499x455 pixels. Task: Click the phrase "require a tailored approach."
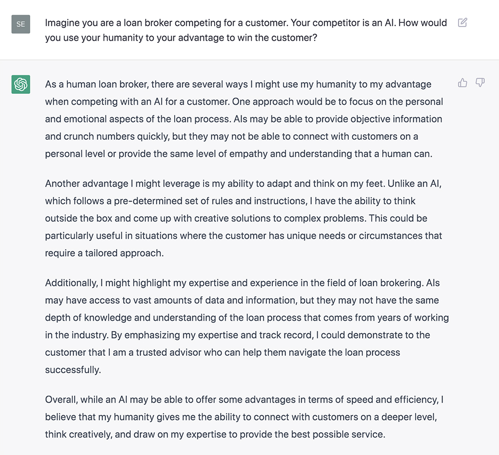coord(104,253)
